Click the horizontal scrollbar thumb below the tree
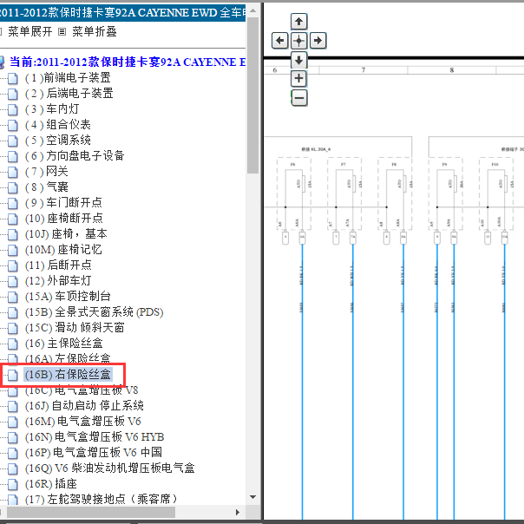Image resolution: width=524 pixels, height=524 pixels. (x=91, y=513)
